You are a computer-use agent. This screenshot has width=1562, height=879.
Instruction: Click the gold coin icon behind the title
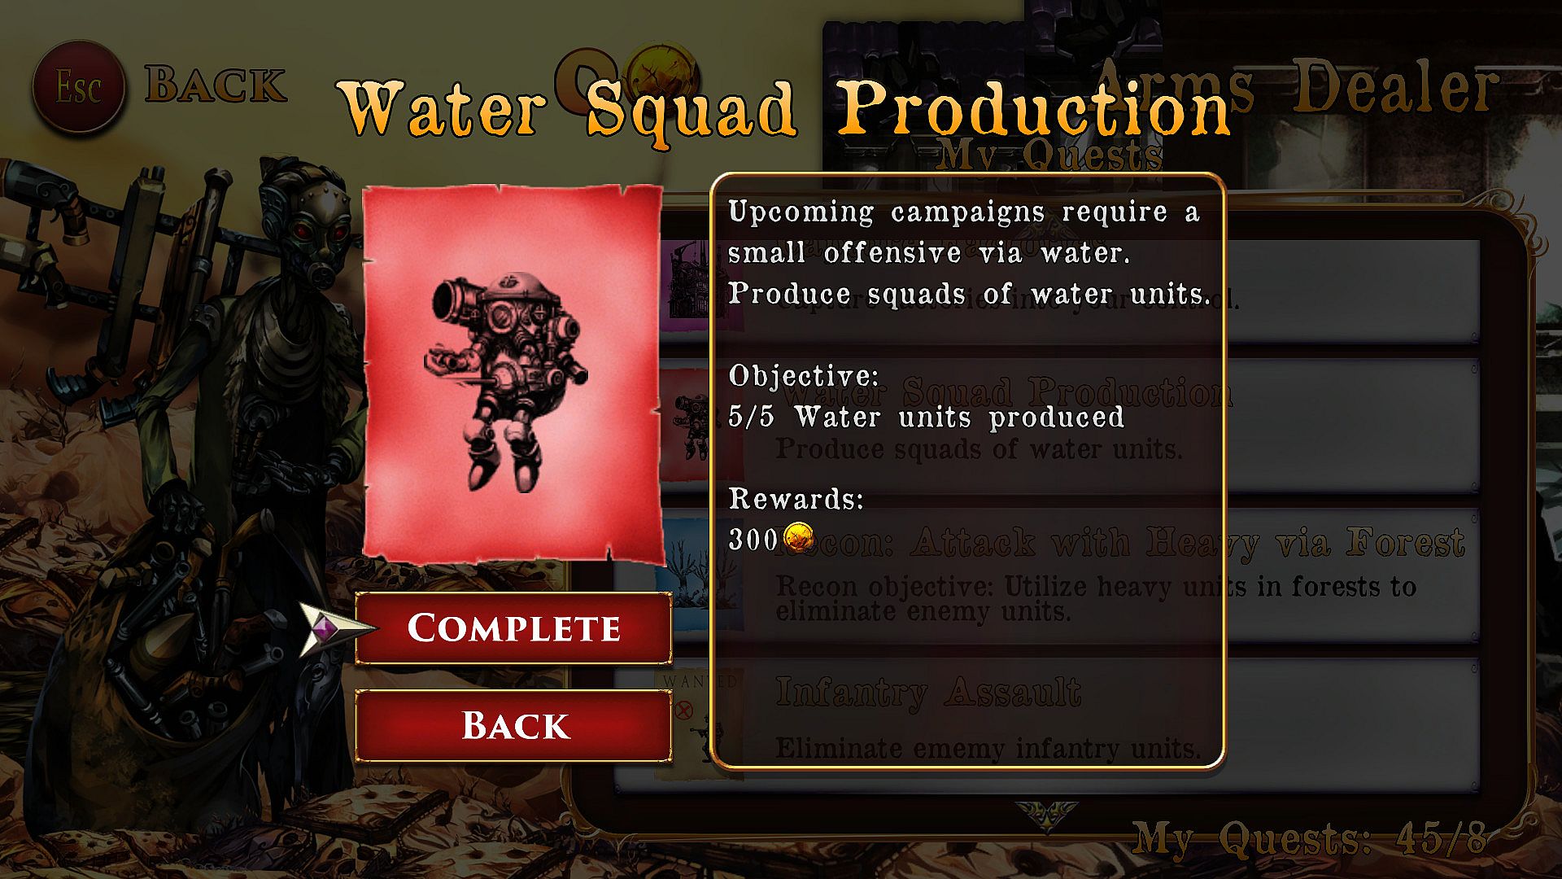[x=665, y=75]
